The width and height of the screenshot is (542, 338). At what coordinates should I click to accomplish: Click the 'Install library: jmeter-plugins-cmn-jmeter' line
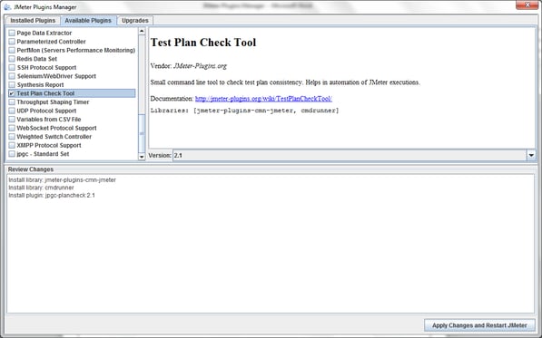pyautogui.click(x=63, y=180)
